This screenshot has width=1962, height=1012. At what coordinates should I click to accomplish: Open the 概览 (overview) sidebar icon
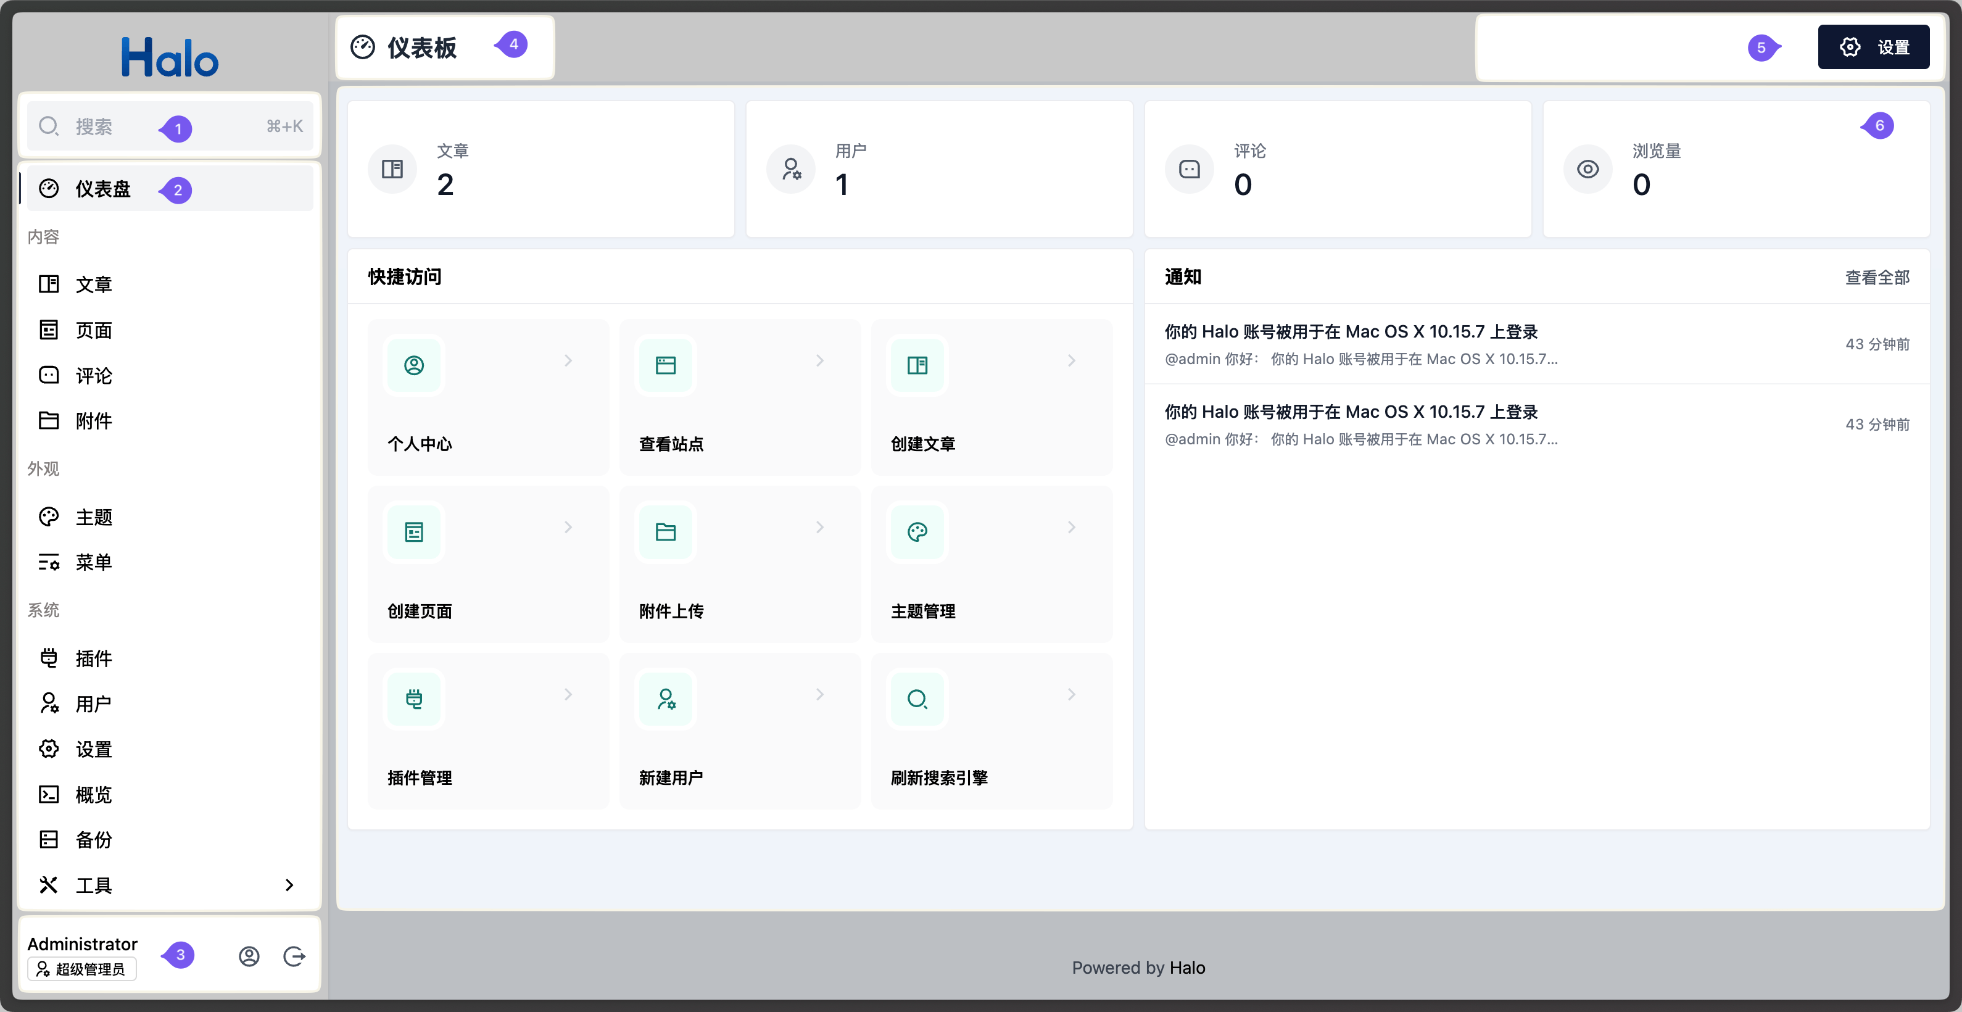49,794
